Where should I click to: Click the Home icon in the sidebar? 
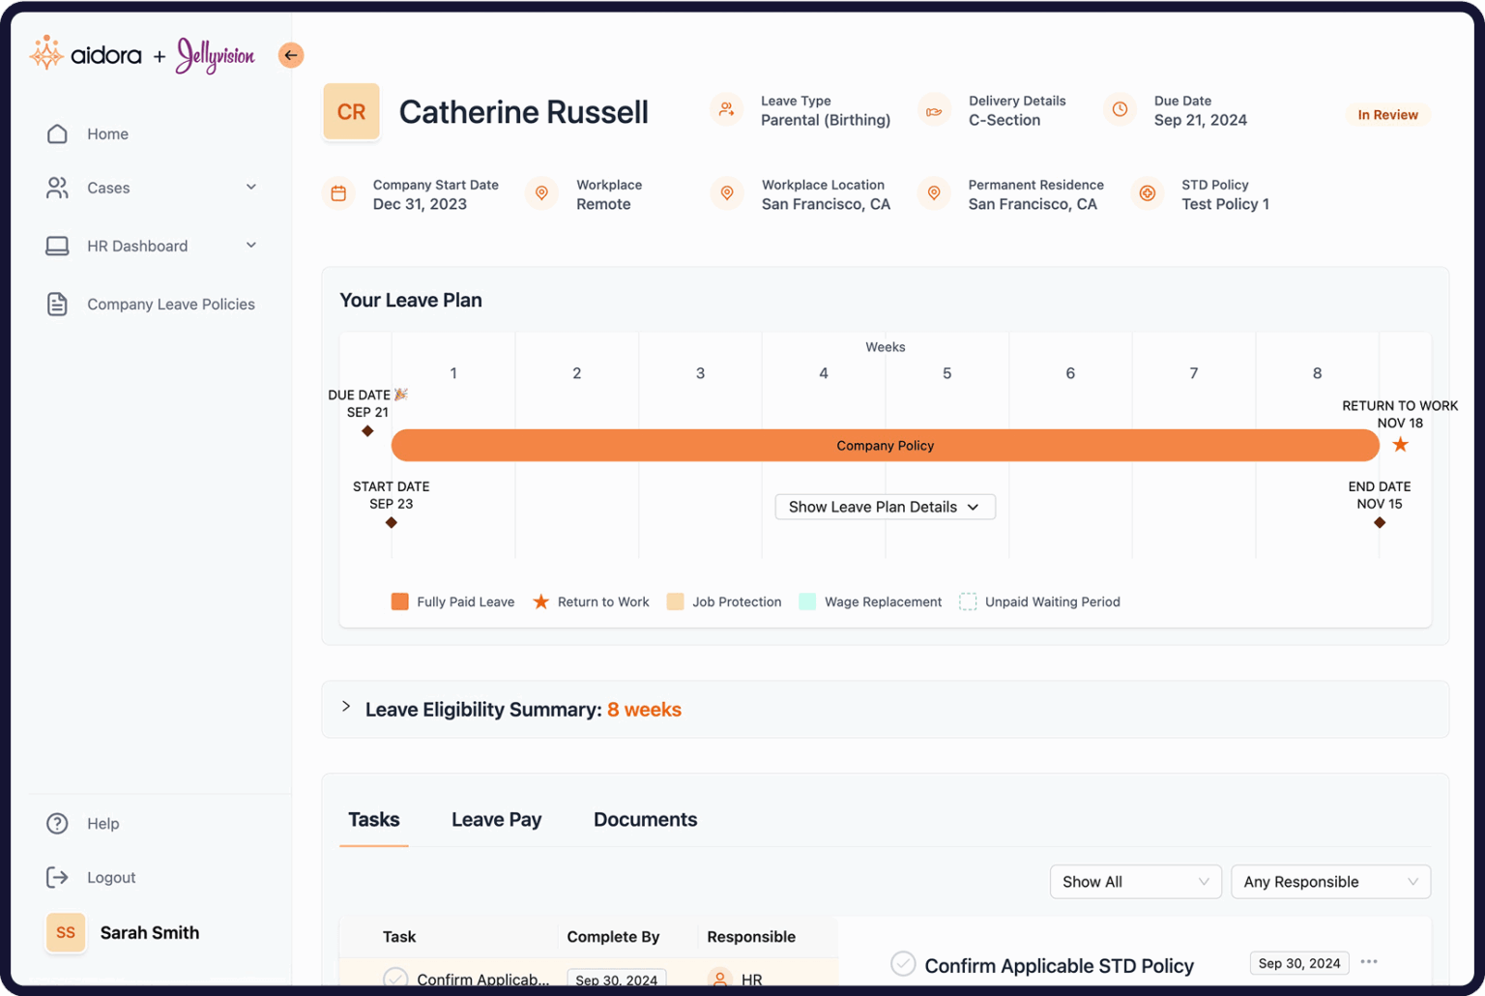[x=57, y=133]
